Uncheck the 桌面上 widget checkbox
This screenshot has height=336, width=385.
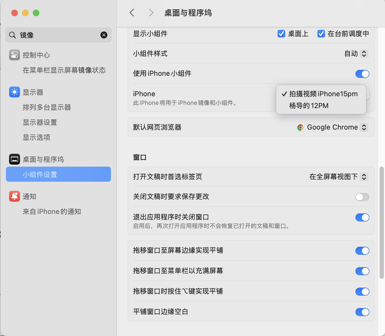point(281,34)
